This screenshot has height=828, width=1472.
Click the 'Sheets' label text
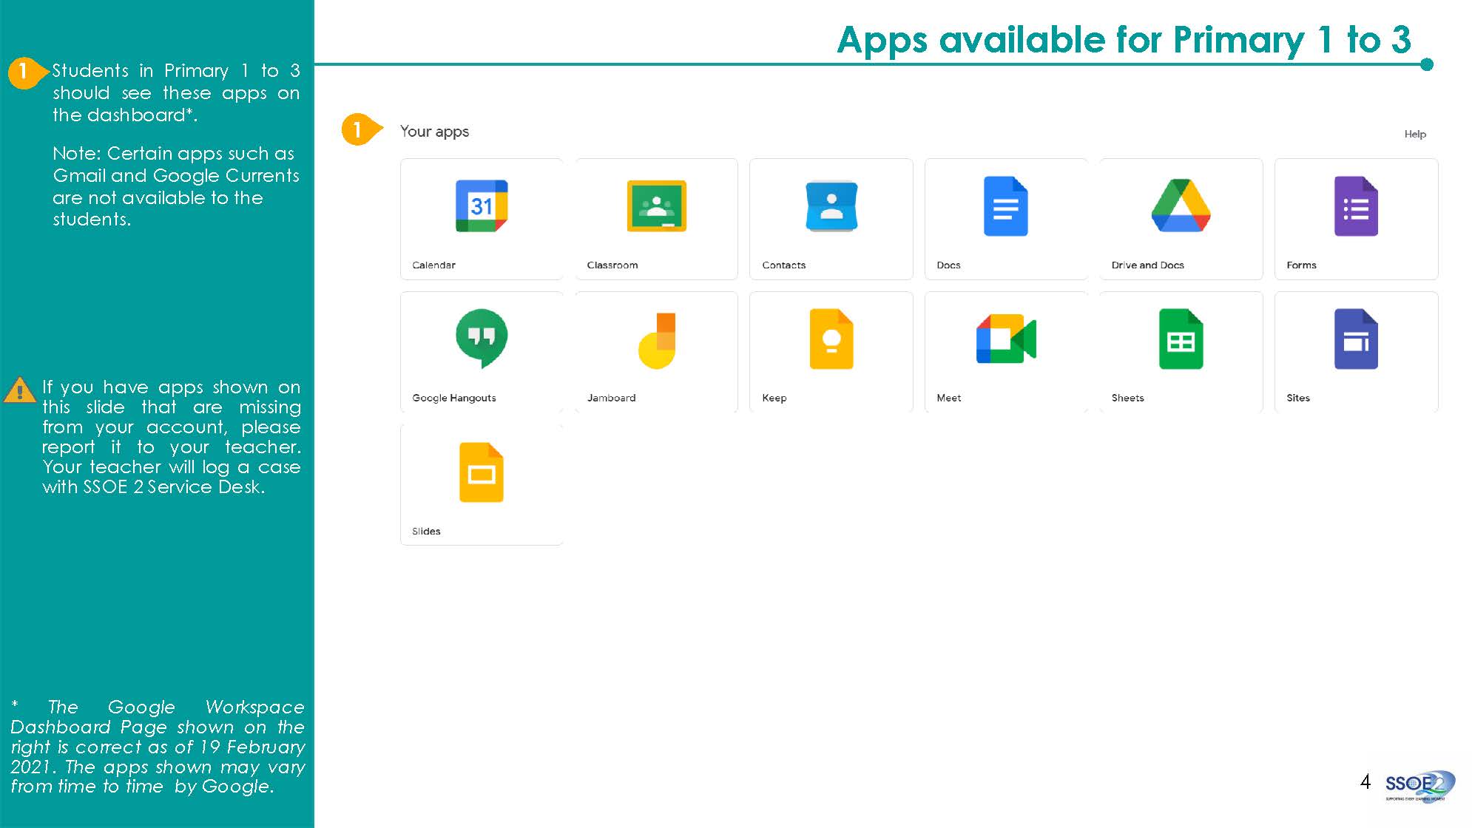pyautogui.click(x=1127, y=398)
